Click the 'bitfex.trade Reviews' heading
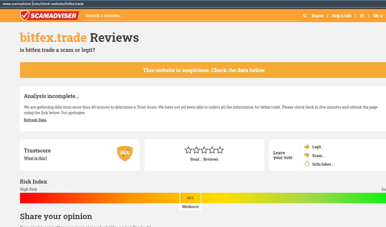 [79, 38]
